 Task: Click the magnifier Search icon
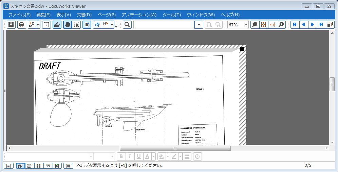127,25
